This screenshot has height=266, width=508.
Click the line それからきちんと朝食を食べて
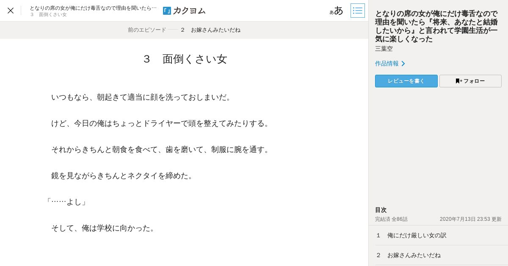161,149
